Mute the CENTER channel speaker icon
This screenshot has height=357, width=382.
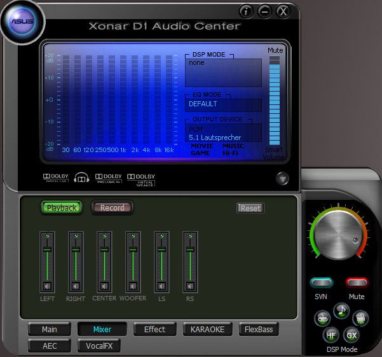[104, 286]
